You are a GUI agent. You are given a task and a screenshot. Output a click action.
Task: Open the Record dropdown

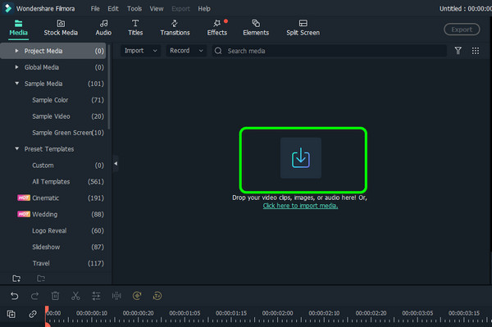[186, 51]
